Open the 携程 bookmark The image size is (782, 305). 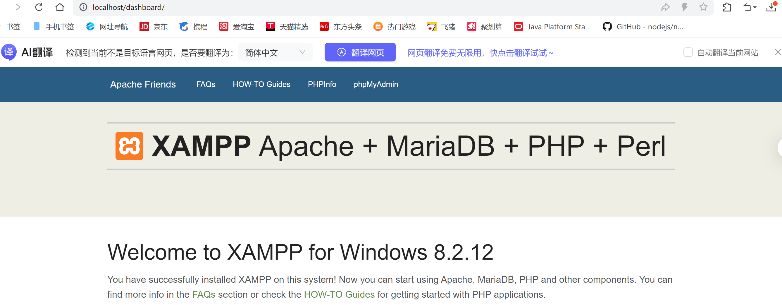click(x=193, y=27)
